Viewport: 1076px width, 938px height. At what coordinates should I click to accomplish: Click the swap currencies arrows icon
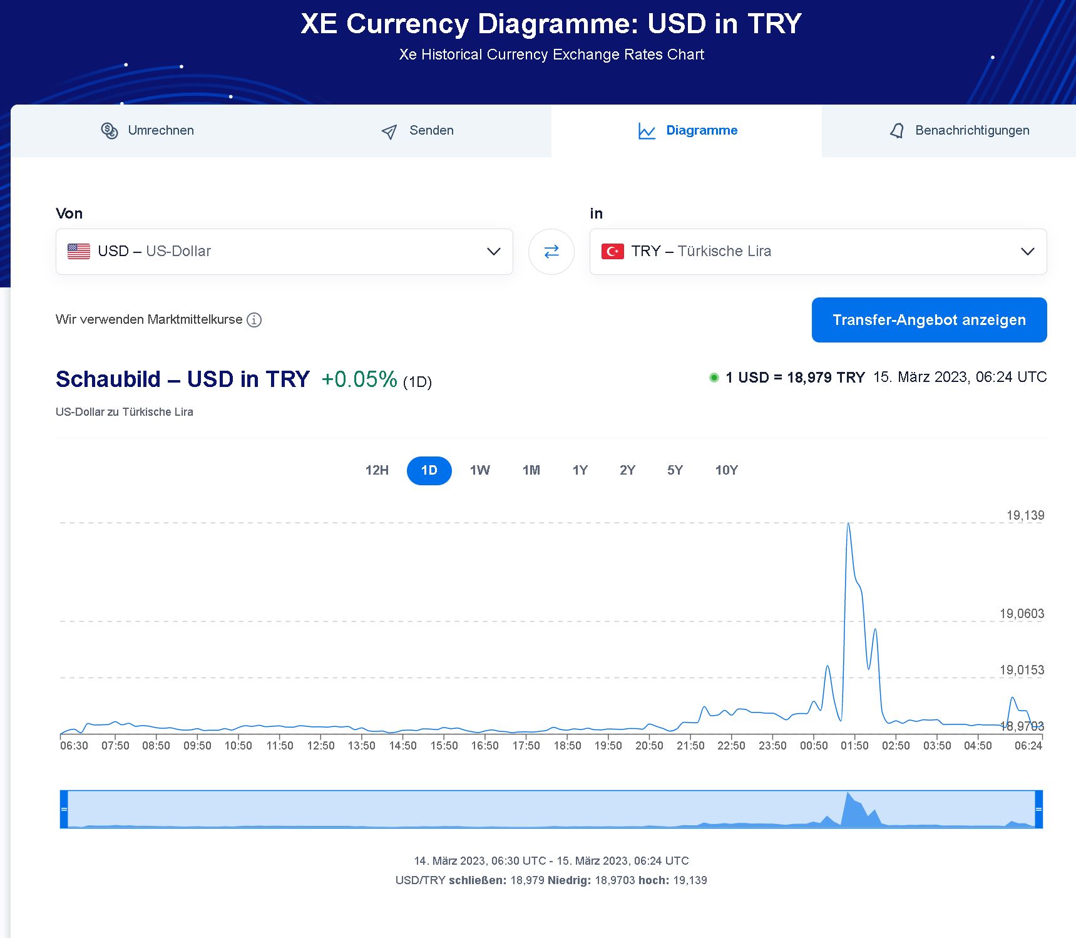551,251
